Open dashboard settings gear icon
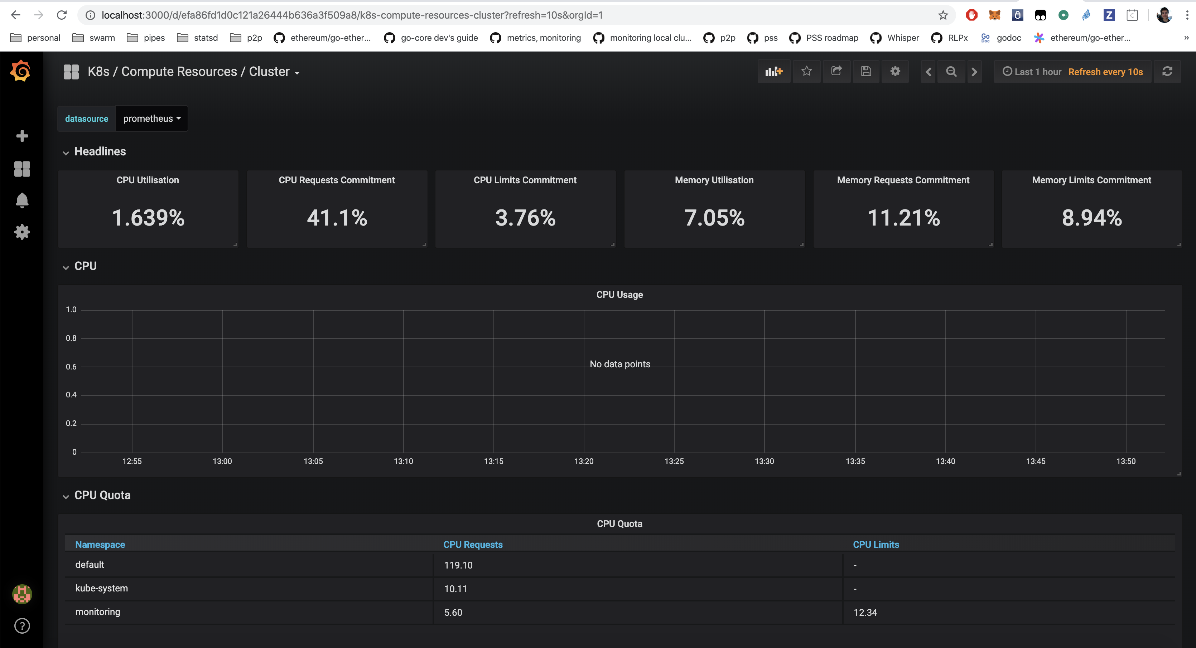 point(895,72)
